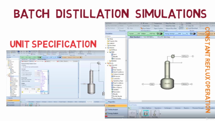The width and height of the screenshot is (215, 121).
Task: Click Flip Vertical in larger window ribbon
Action: click(x=110, y=28)
